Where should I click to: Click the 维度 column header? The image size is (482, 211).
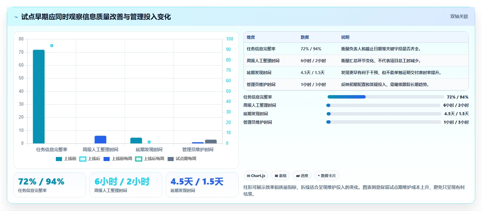tap(251, 37)
